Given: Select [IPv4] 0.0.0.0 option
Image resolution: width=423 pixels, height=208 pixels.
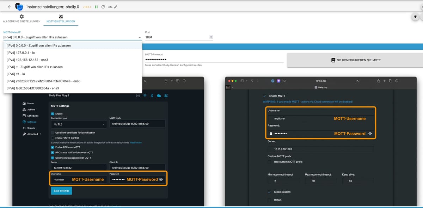Looking at the screenshot, I should pyautogui.click(x=73, y=45).
